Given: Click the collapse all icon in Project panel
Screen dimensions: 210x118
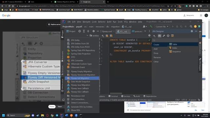Looking at the screenshot, I should 88,31.
